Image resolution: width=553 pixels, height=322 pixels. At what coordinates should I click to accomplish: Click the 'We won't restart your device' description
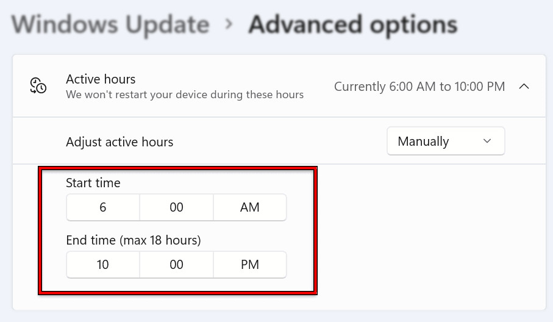point(185,95)
